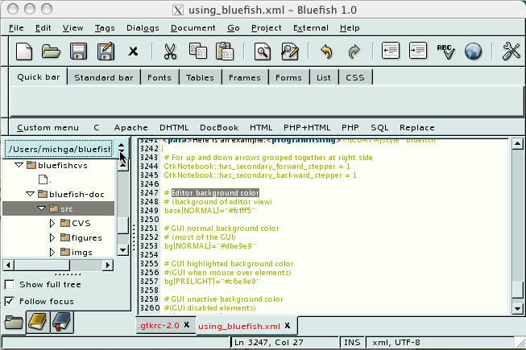This screenshot has width=526, height=350.
Task: Open Replace with the magnifier-pencil icon
Action: (290, 51)
